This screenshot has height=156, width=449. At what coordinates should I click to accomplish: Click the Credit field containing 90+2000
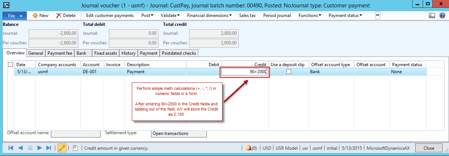244,72
